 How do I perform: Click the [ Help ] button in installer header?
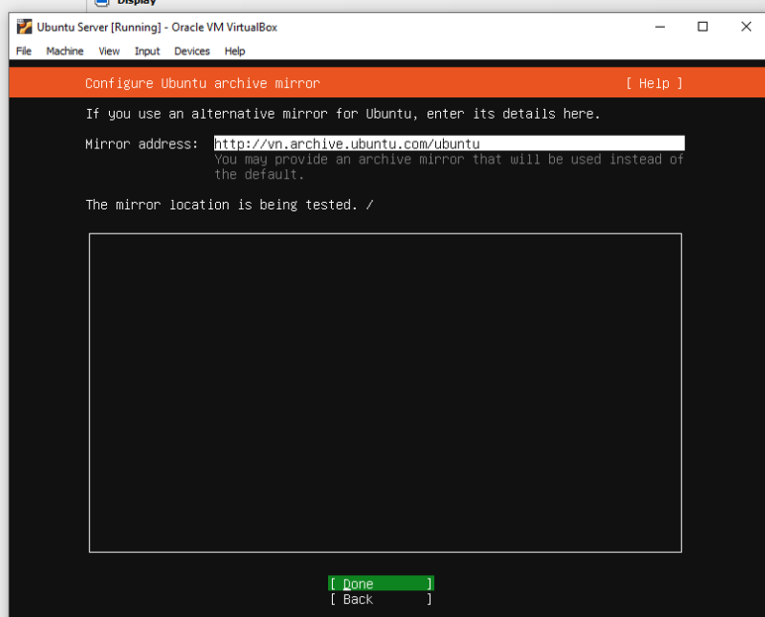[654, 83]
